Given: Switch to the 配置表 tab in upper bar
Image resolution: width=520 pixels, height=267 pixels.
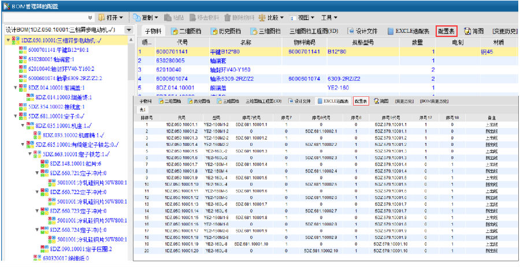Looking at the screenshot, I should [x=447, y=31].
